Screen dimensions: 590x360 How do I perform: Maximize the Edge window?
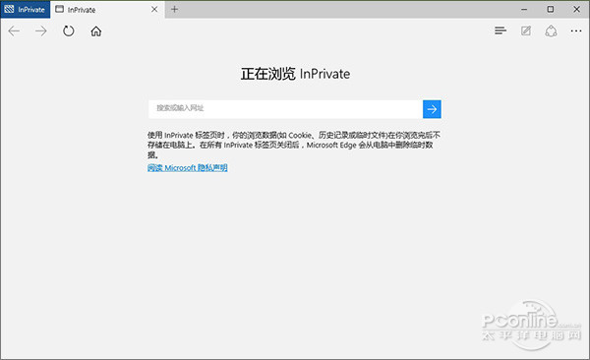(551, 9)
